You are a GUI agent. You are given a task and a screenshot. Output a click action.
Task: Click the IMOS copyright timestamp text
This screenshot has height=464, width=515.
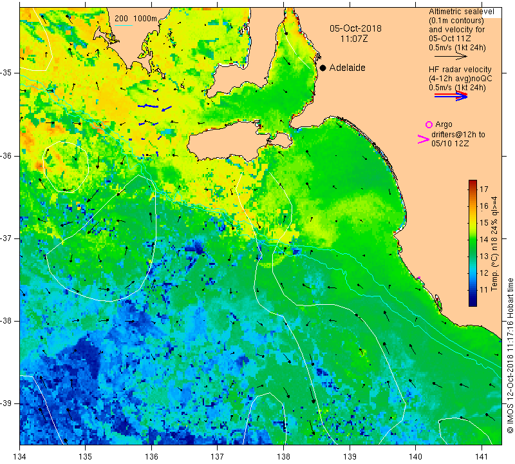coord(510,355)
